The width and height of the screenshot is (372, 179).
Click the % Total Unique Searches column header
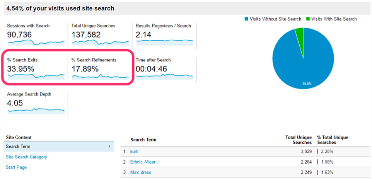pos(333,140)
